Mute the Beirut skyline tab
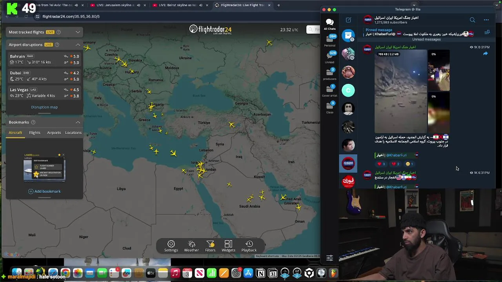Viewport: 502px width, 282px height. coord(200,5)
